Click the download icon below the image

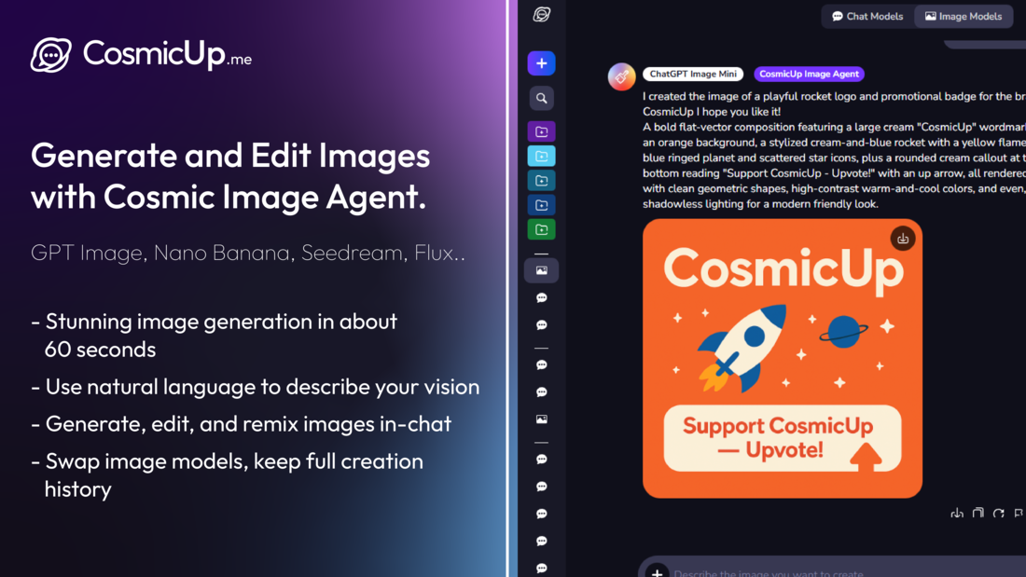957,514
